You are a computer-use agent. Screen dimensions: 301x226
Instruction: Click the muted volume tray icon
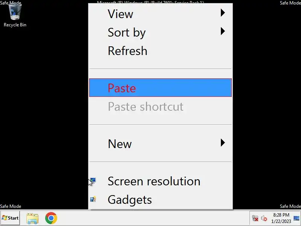tap(264, 218)
